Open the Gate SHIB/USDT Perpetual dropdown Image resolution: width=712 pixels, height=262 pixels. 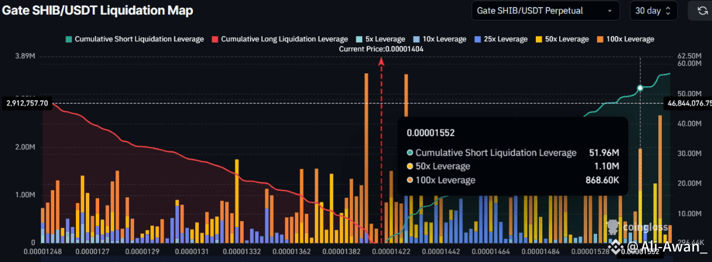pyautogui.click(x=545, y=10)
